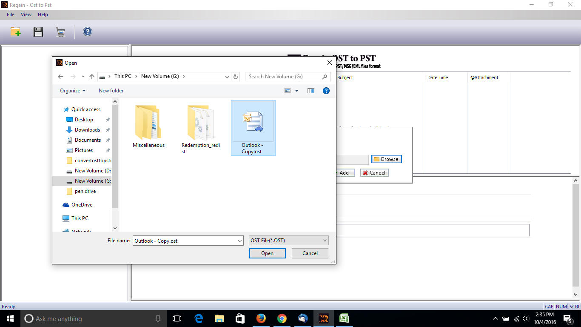Screen dimensions: 581x327
Task: Select Pictures in navigation pane
Action: pos(84,150)
